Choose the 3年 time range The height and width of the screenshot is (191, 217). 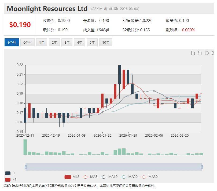(x=67, y=42)
